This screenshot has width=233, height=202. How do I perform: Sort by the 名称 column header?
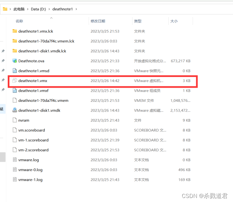[x=19, y=21]
